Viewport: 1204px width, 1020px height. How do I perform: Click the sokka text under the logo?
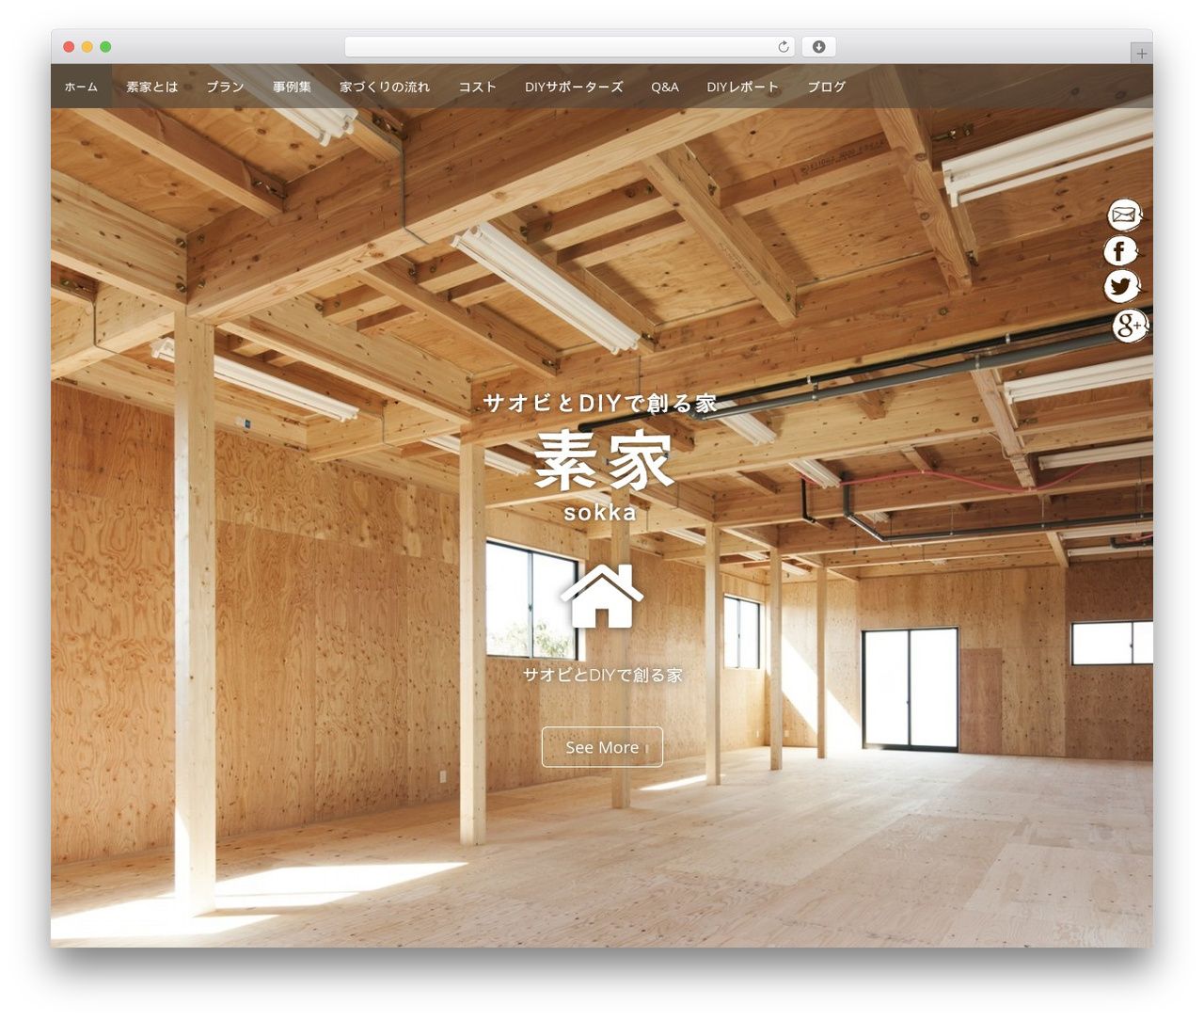tap(600, 513)
